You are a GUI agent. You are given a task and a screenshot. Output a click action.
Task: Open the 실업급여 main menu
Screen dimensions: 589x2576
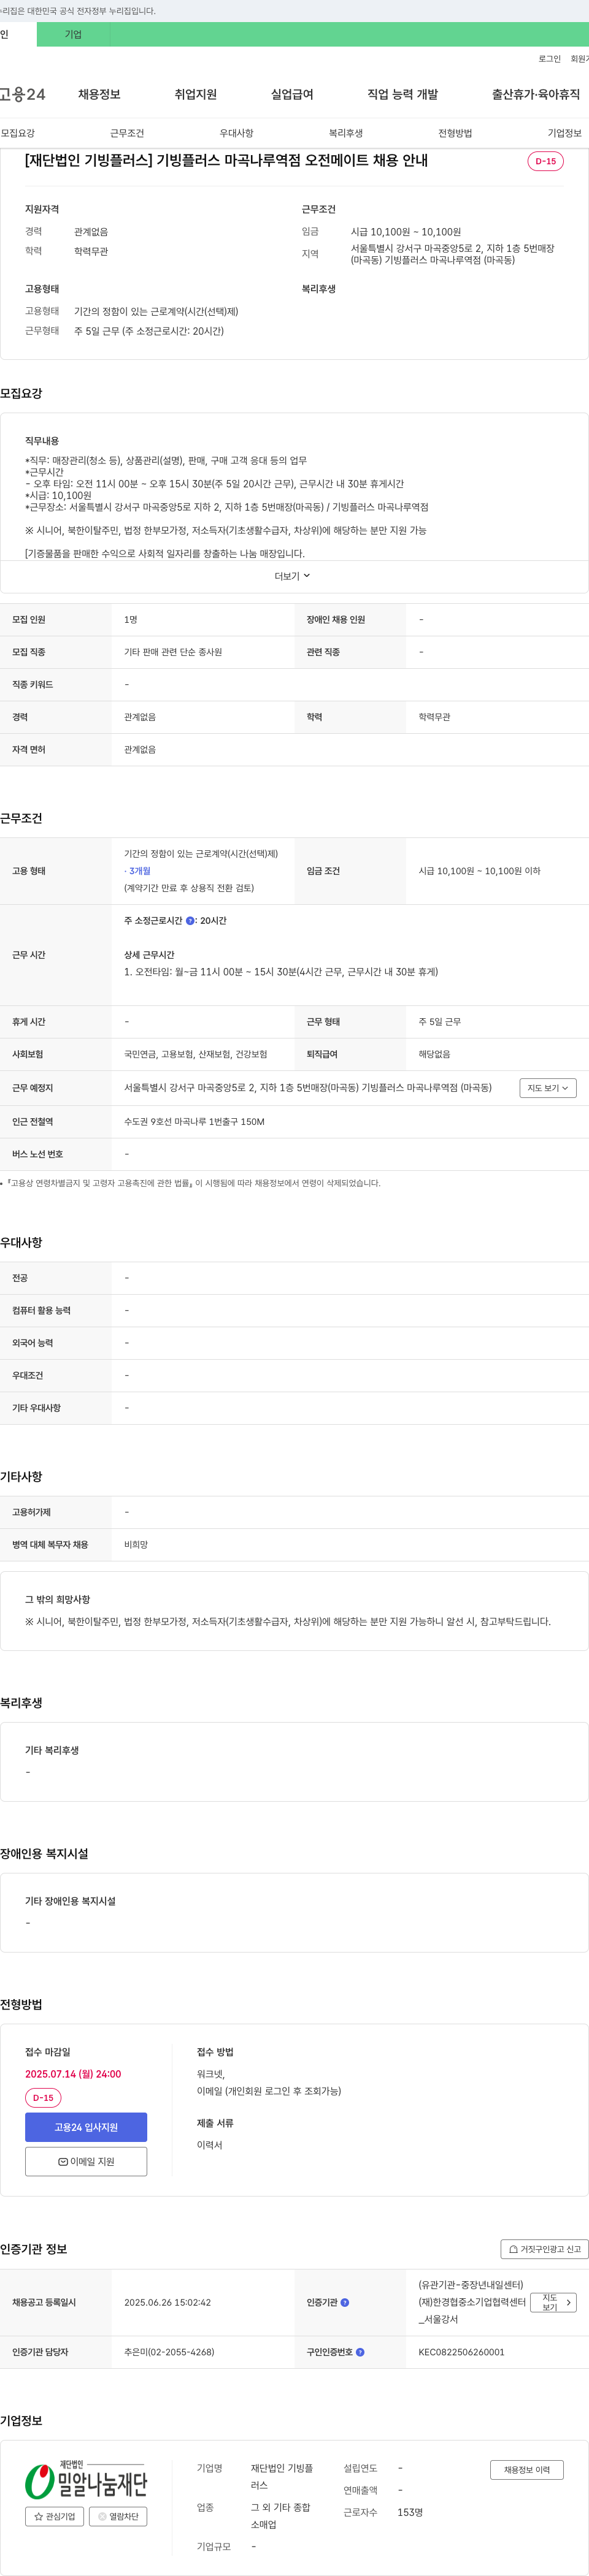[292, 94]
